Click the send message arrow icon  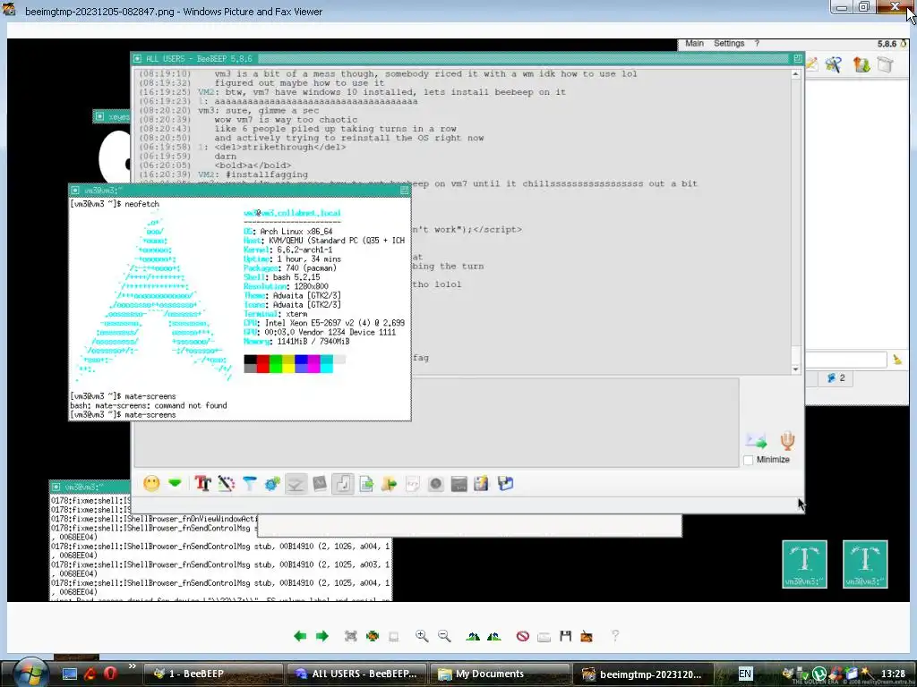pyautogui.click(x=756, y=441)
